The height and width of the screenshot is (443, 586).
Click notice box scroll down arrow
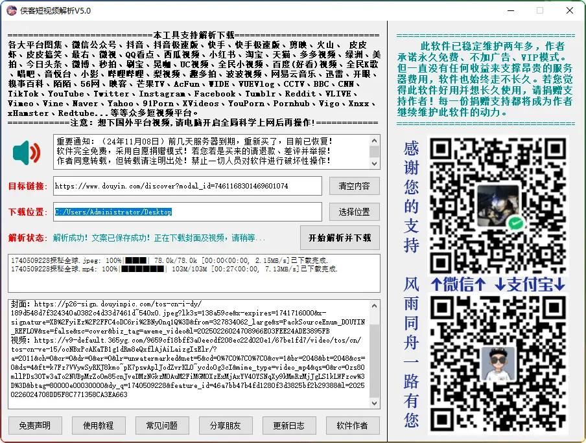(x=374, y=164)
